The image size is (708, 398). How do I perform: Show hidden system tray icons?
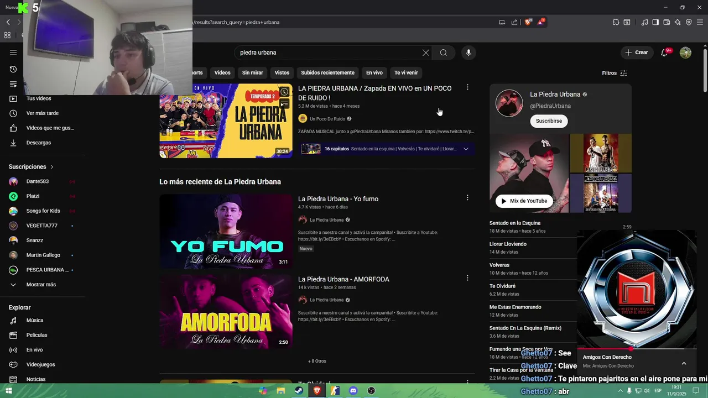click(x=619, y=391)
